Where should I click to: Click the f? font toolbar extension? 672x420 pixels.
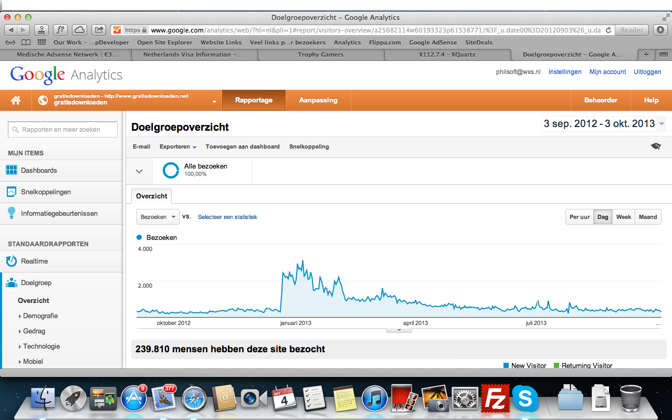click(61, 30)
